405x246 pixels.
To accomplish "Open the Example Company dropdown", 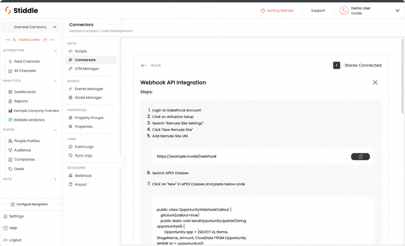I will 31,27.
